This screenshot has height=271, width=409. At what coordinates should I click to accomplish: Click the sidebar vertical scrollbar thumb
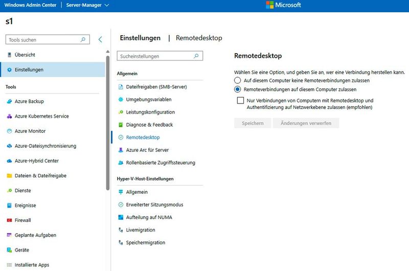tap(108, 123)
